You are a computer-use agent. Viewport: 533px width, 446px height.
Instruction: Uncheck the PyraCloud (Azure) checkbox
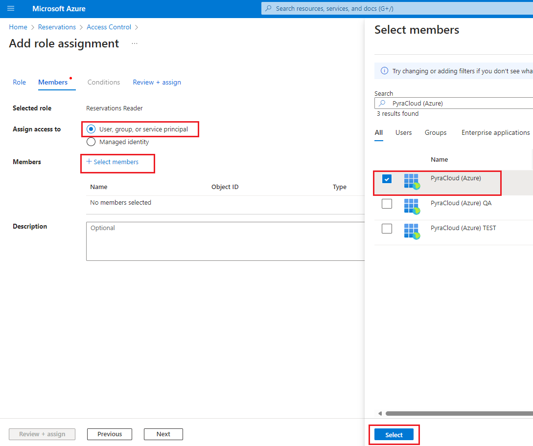coord(387,179)
